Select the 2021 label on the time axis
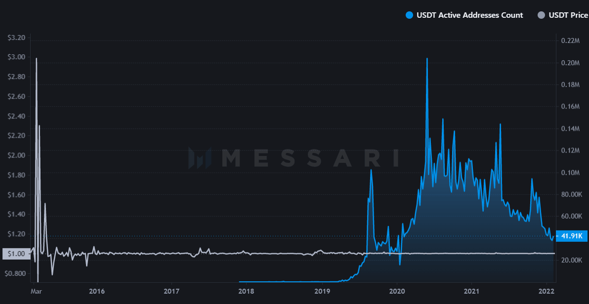The image size is (589, 304). [x=472, y=292]
